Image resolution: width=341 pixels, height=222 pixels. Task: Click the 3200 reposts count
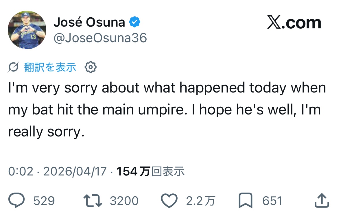[124, 201]
